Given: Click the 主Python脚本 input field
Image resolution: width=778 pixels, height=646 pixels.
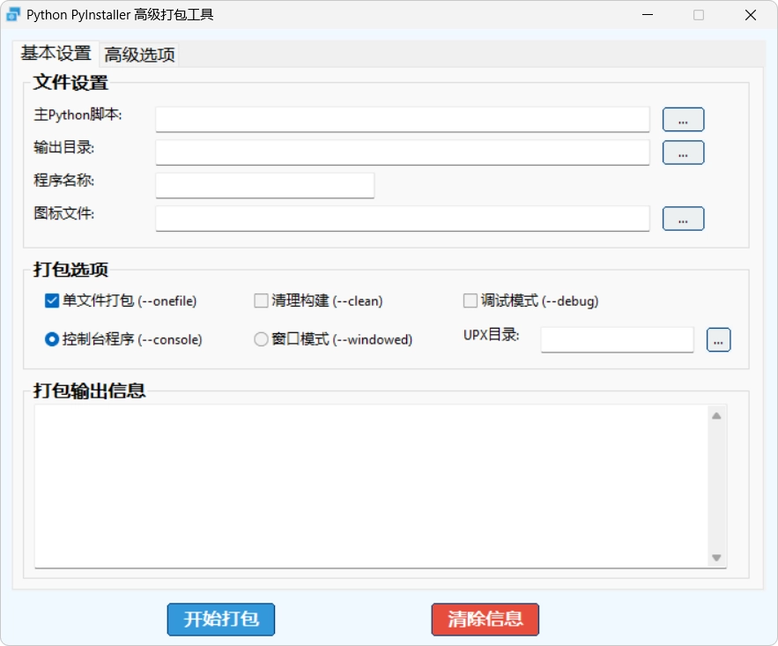Looking at the screenshot, I should (403, 119).
